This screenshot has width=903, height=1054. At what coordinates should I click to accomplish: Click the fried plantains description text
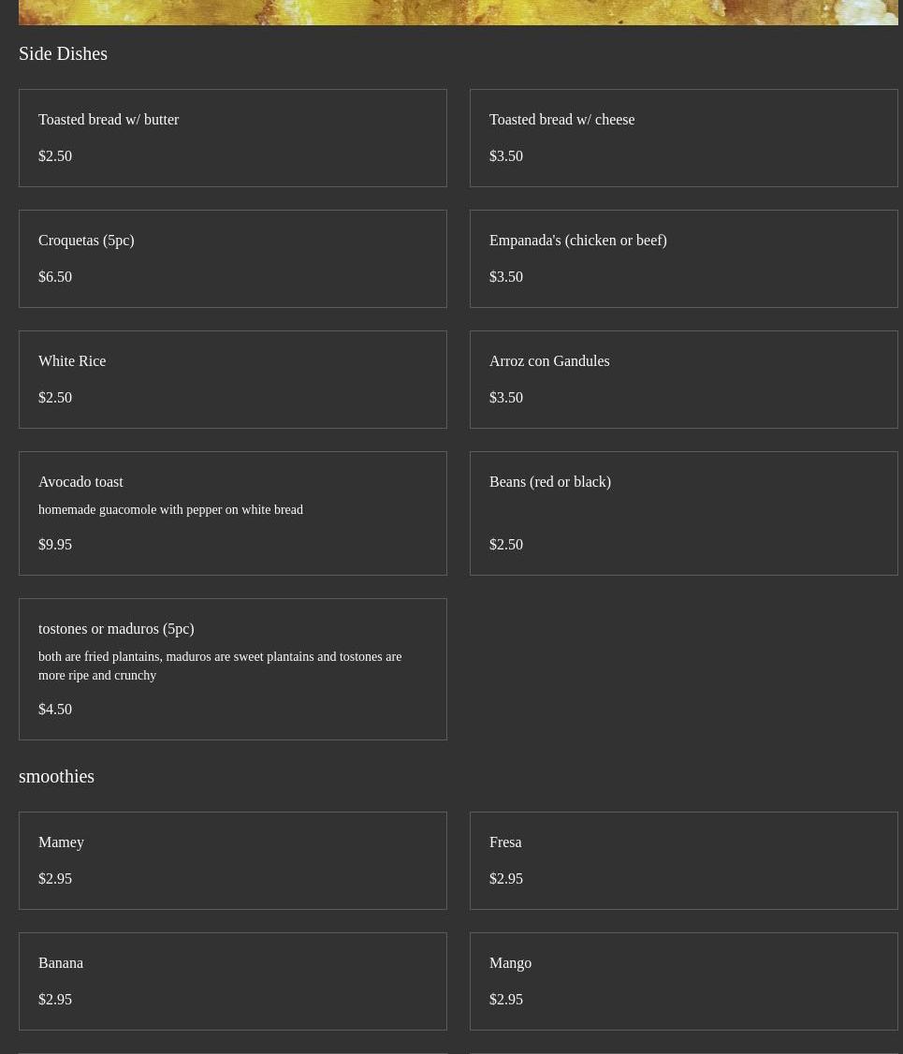coord(219,666)
